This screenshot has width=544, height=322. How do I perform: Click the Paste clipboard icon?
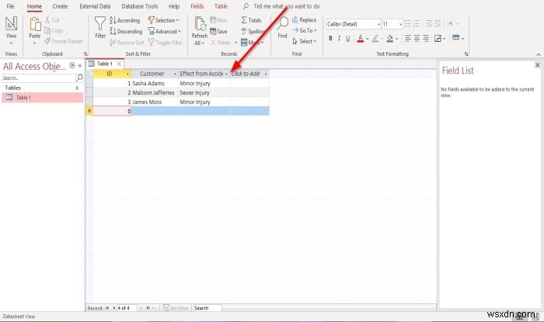coord(35,25)
